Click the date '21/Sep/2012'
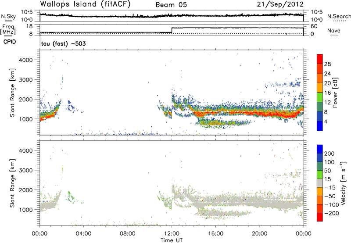 pos(280,4)
